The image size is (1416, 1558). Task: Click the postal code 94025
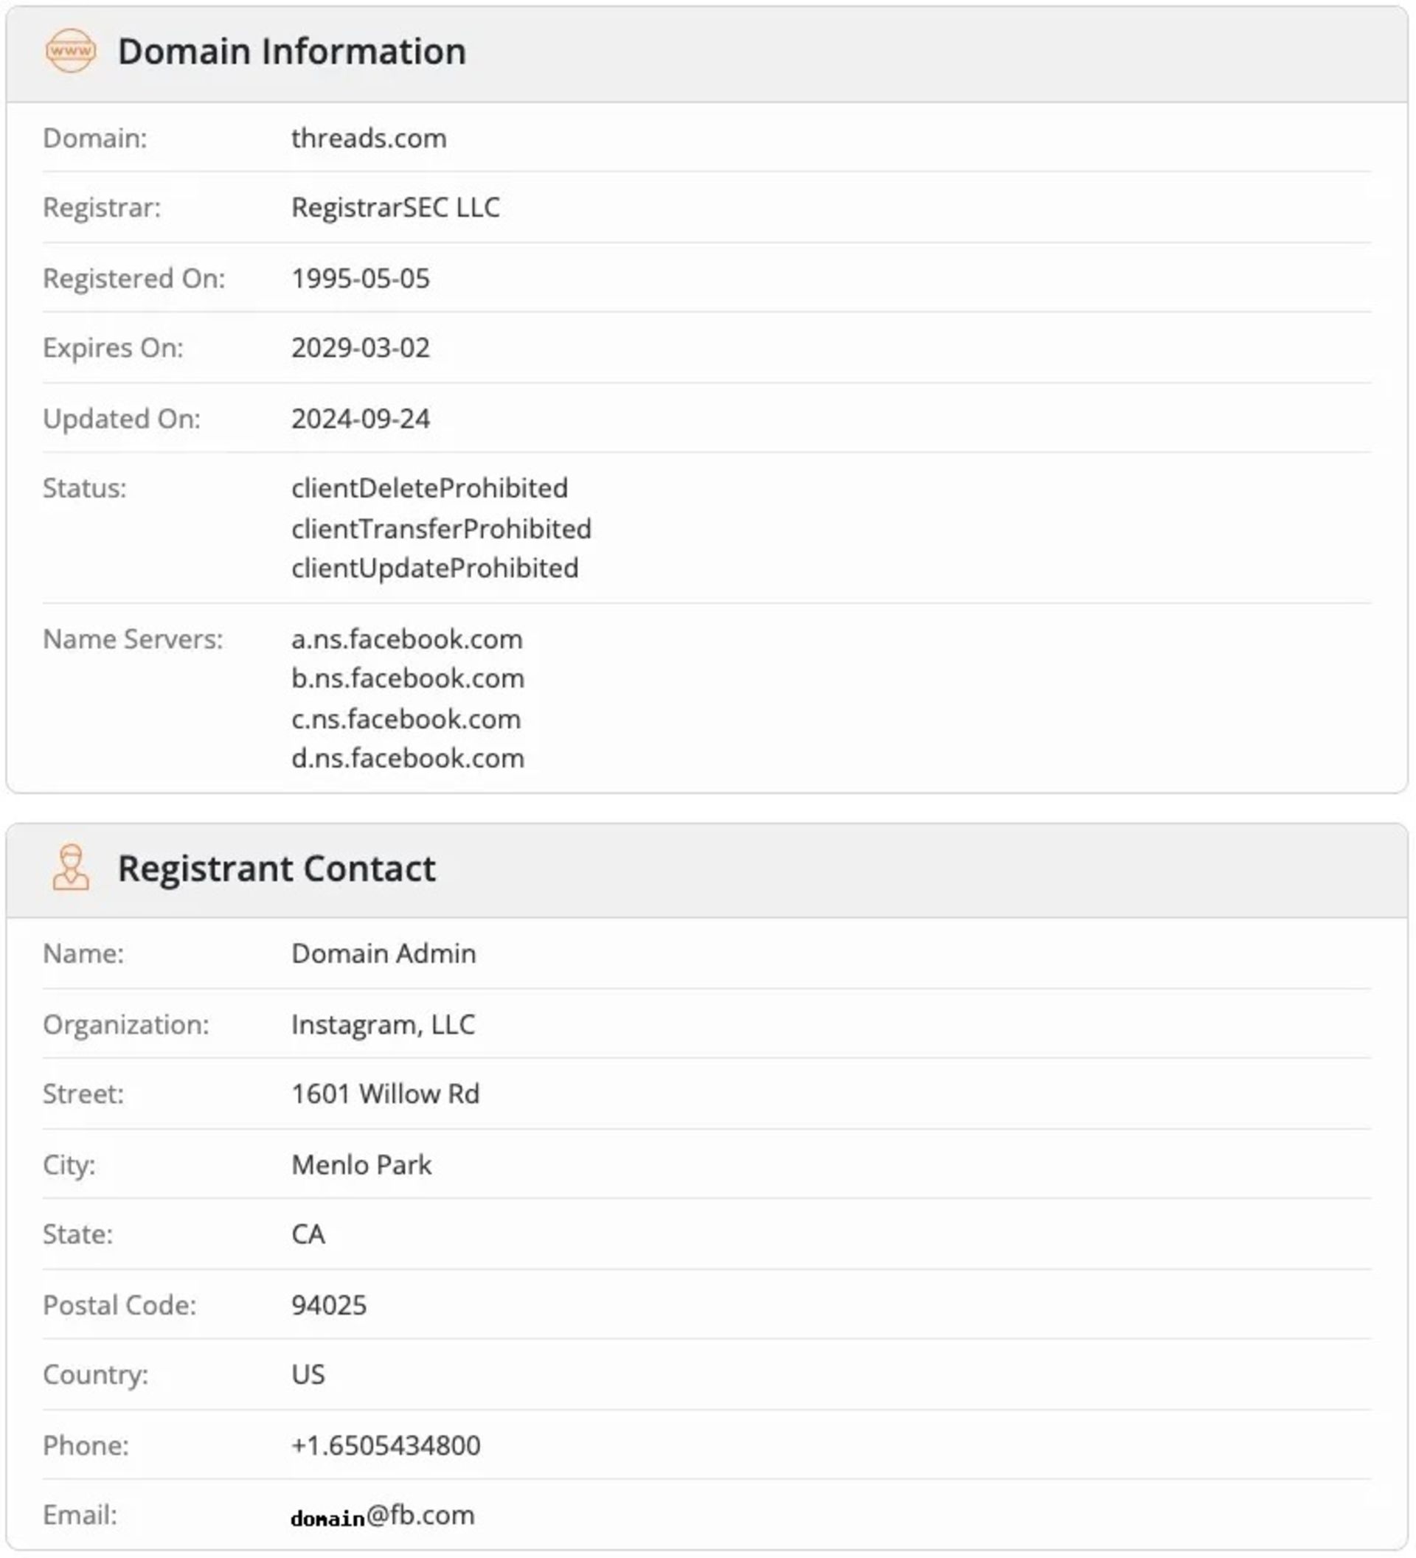click(328, 1305)
